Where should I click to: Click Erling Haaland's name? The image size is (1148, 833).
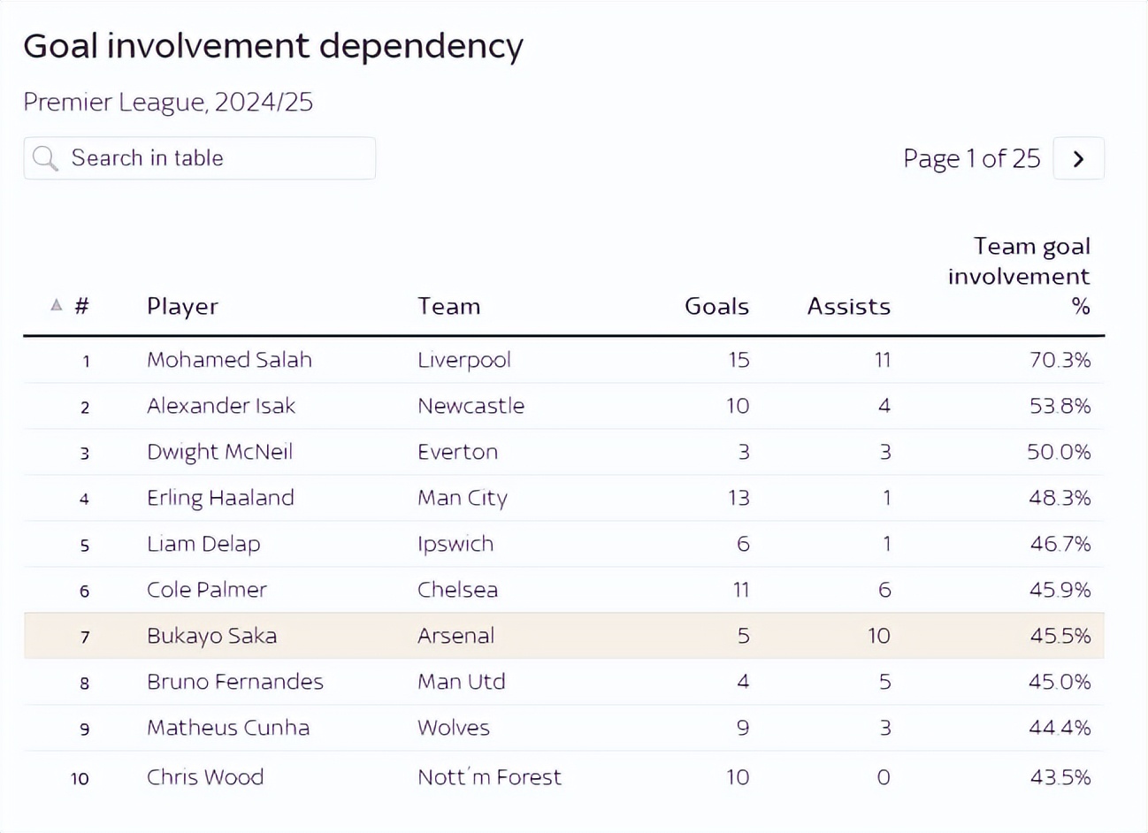coord(220,498)
